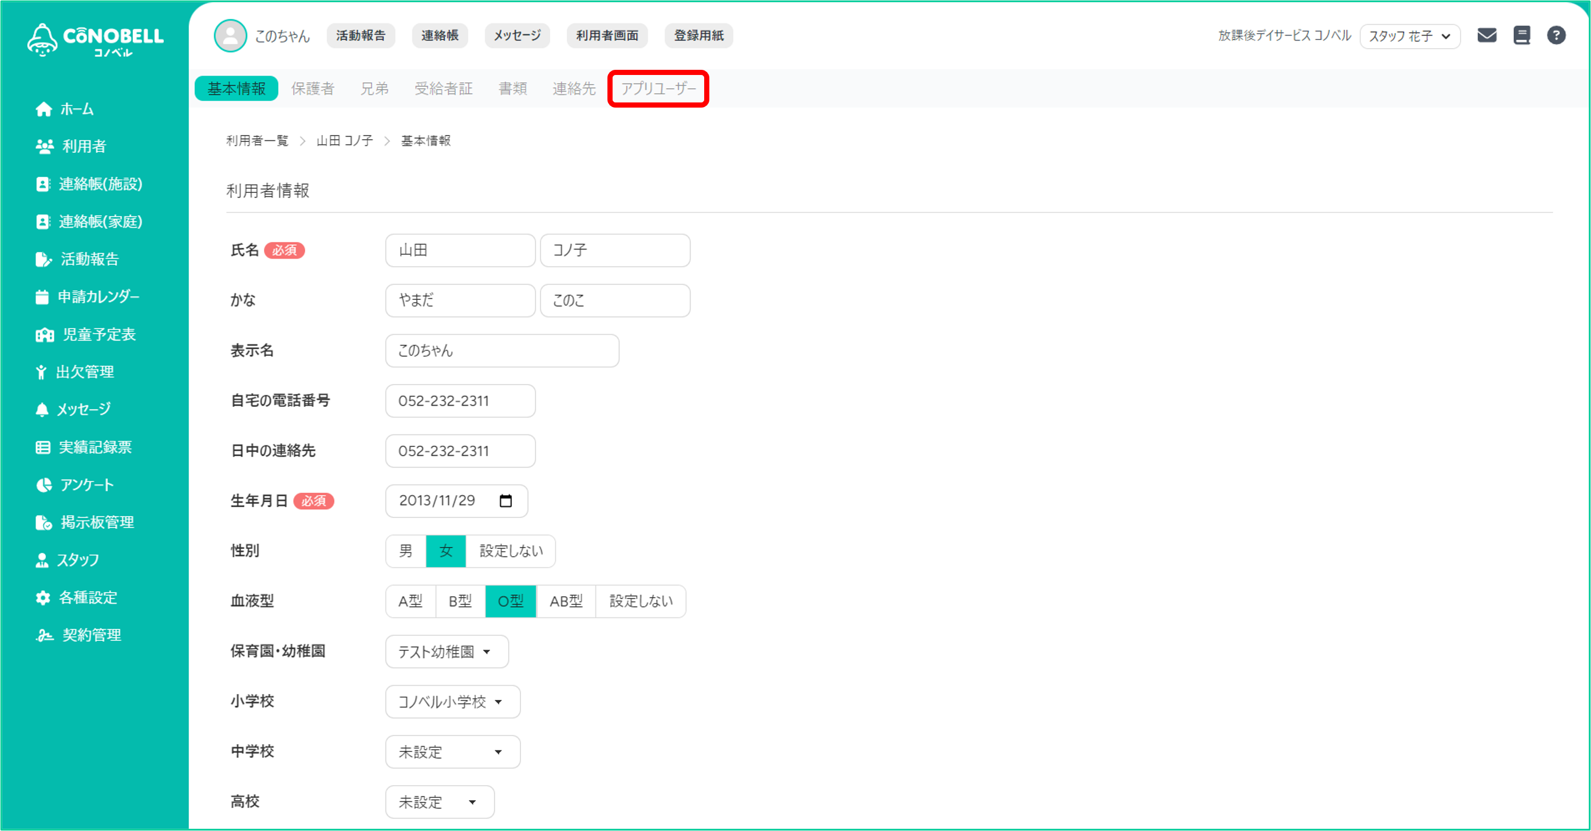Open 出欠管理 attendance icon in sidebar
Screen dimensions: 1591x831
[41, 371]
